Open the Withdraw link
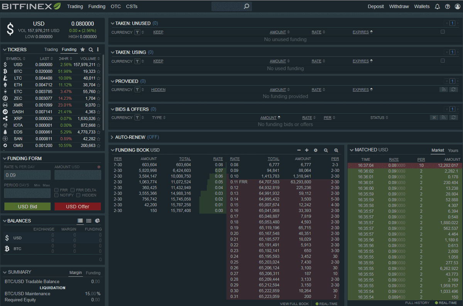Image resolution: width=463 pixels, height=306 pixels. tap(399, 7)
